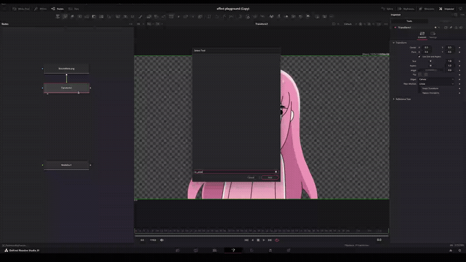
Task: Switch to the Cut page
Action: [196, 250]
